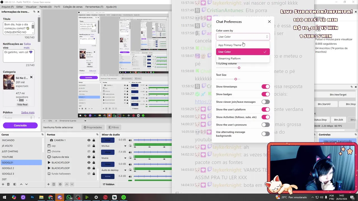
Task: Open the Painéis menu
Action: (45, 7)
